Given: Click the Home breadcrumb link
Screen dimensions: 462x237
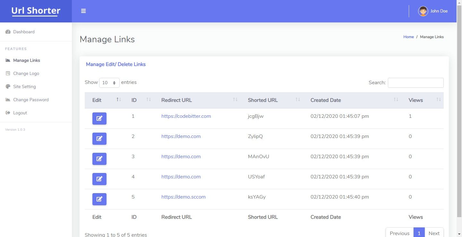Looking at the screenshot, I should click(408, 37).
